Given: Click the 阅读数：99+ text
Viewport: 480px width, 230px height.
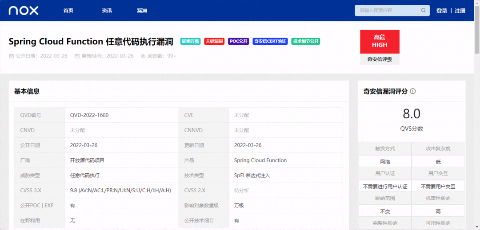Looking at the screenshot, I should 162,56.
